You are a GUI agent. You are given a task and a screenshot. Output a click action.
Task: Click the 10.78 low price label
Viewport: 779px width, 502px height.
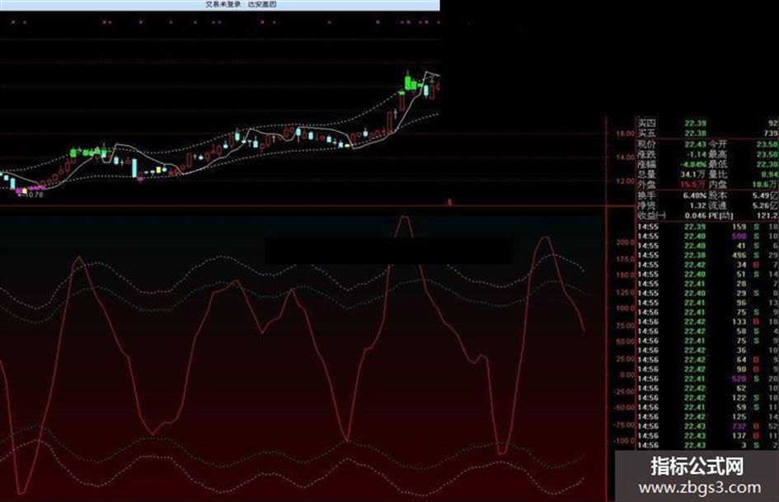[33, 195]
